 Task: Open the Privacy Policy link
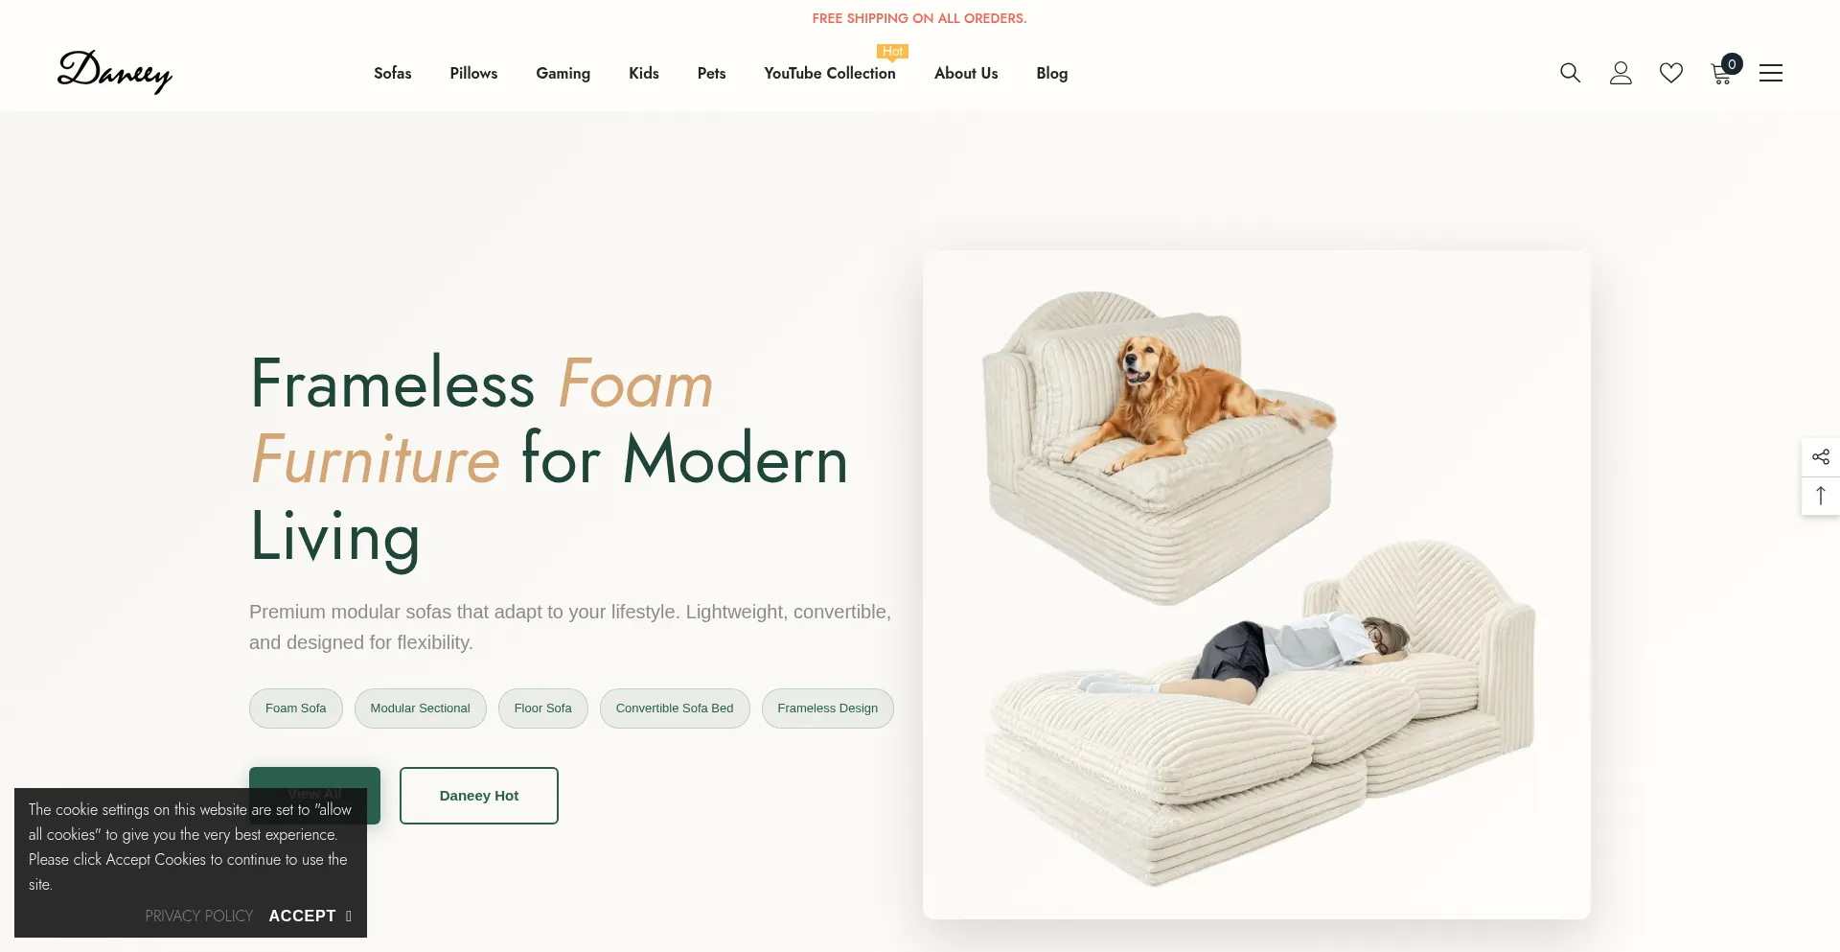tap(199, 916)
